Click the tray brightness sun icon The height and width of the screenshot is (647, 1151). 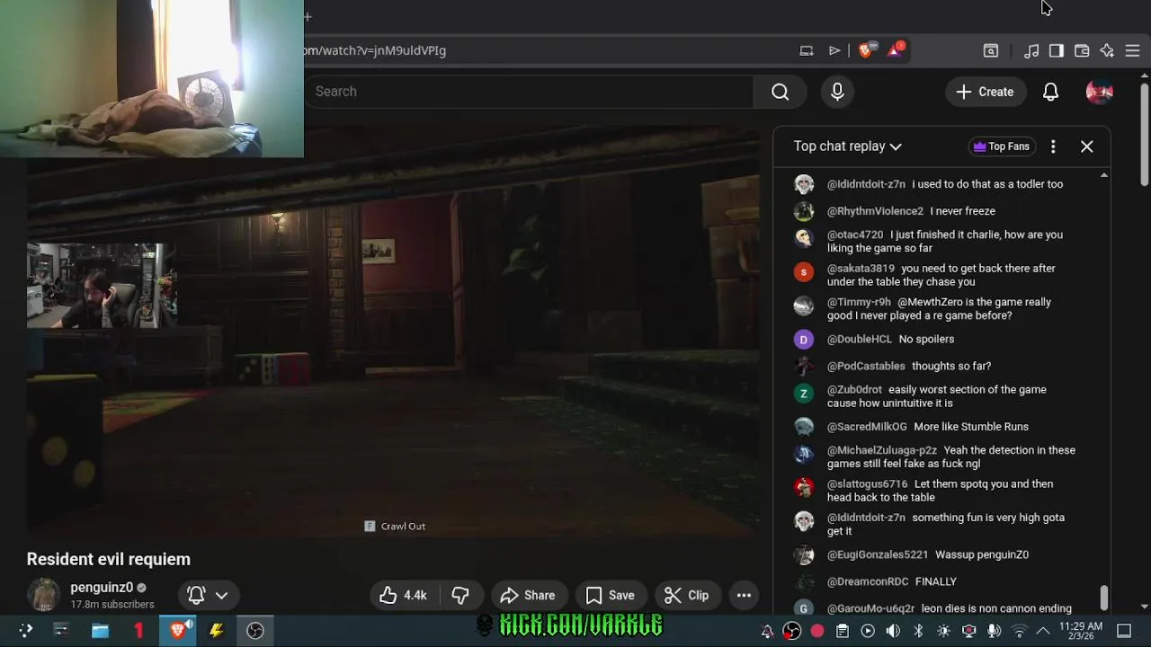(943, 631)
